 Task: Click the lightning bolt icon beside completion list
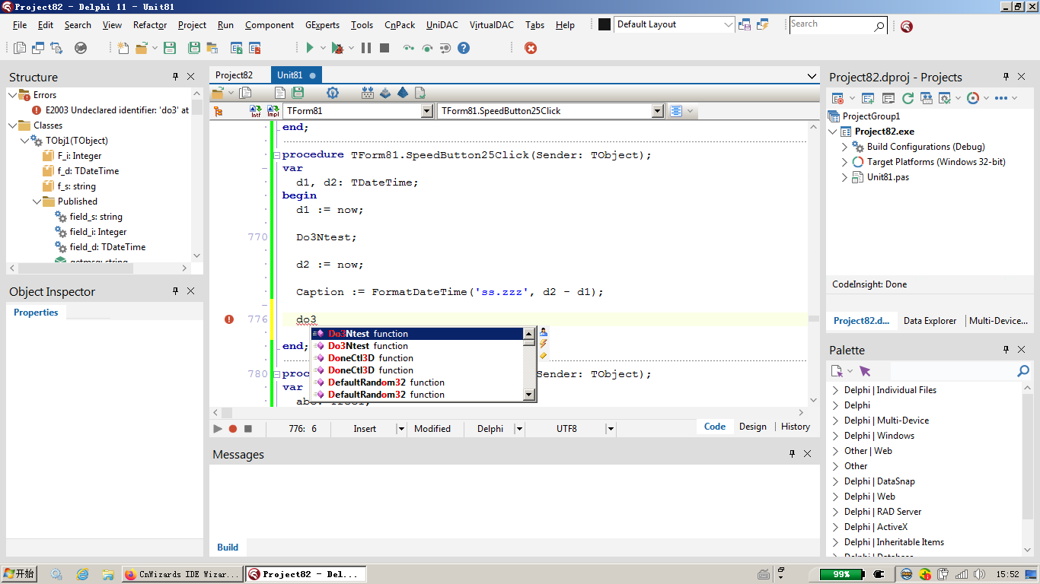click(x=544, y=344)
